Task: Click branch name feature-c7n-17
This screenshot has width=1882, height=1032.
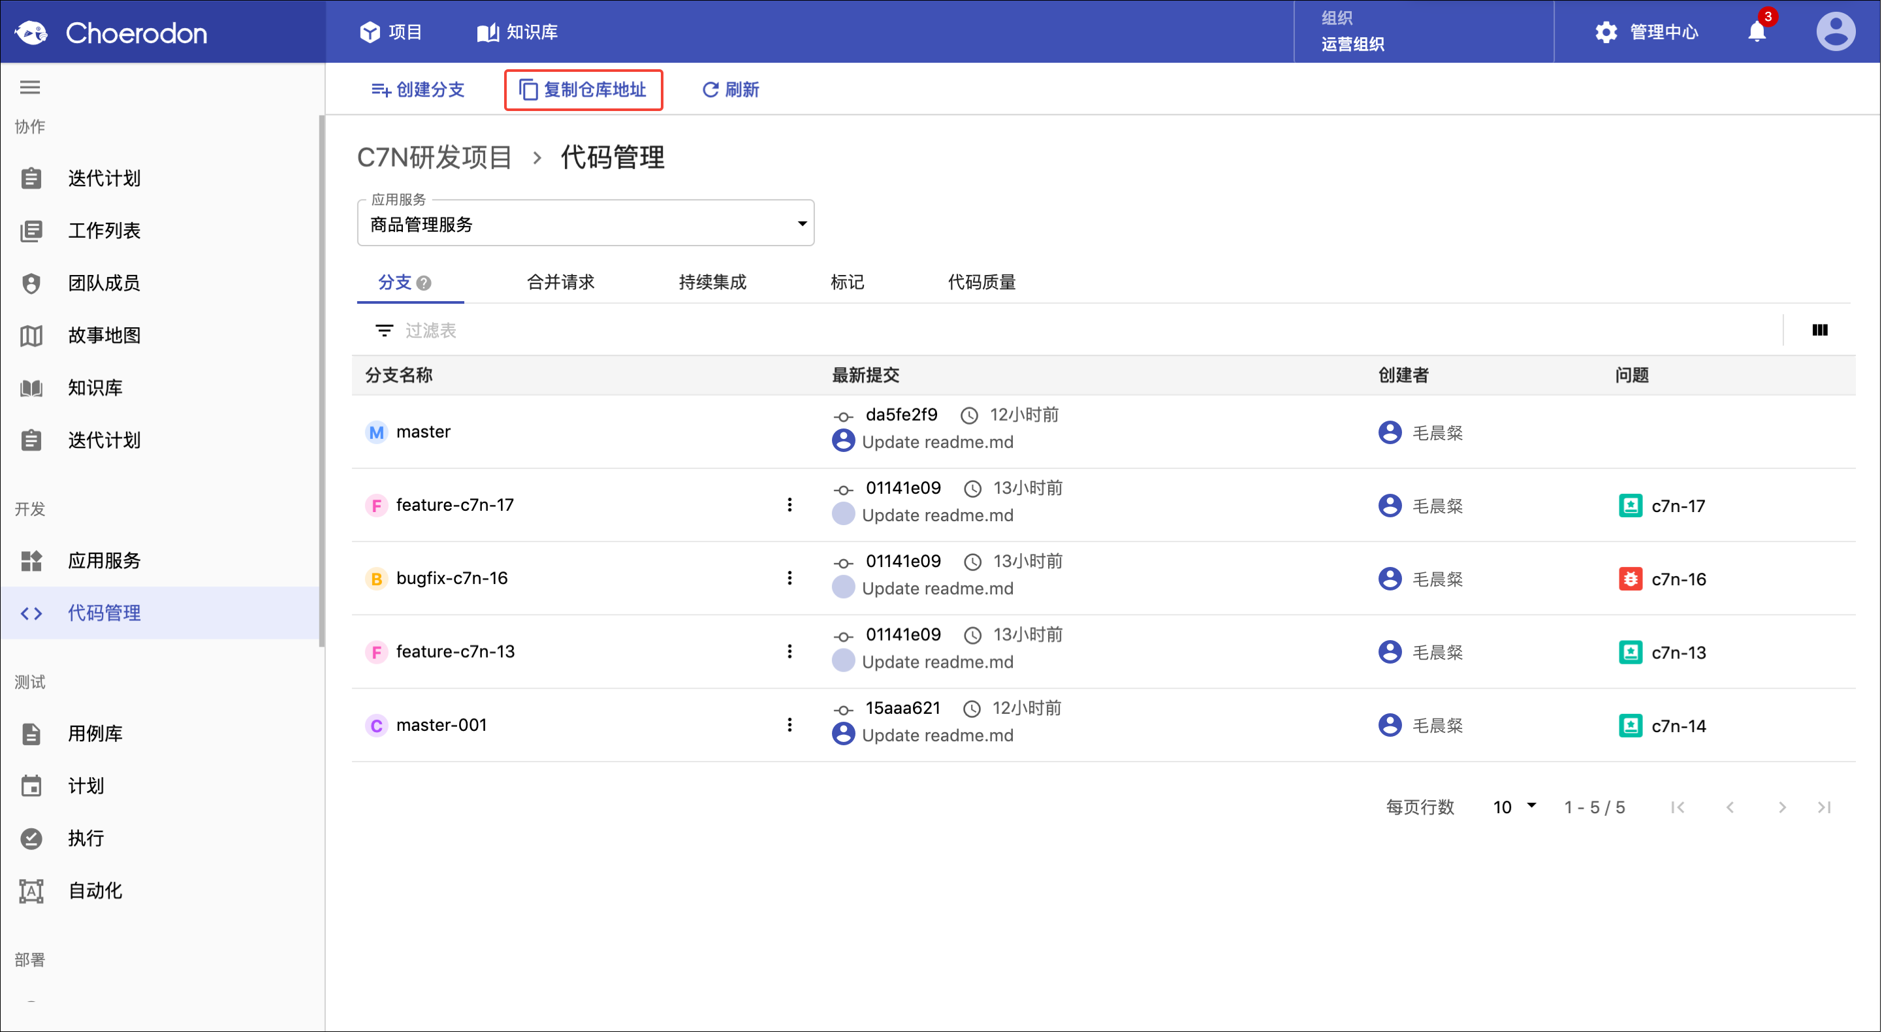Action: click(455, 505)
